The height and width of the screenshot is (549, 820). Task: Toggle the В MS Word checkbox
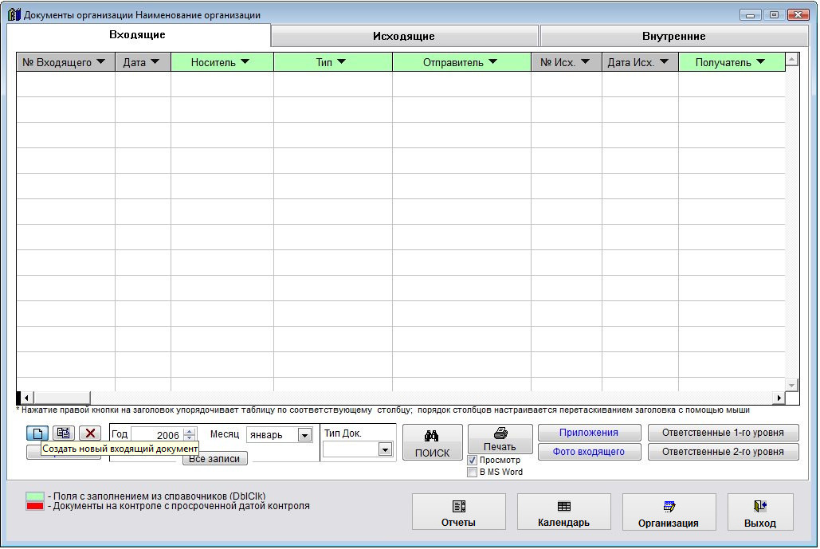coord(473,473)
